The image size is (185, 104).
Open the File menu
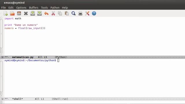coord(3,8)
